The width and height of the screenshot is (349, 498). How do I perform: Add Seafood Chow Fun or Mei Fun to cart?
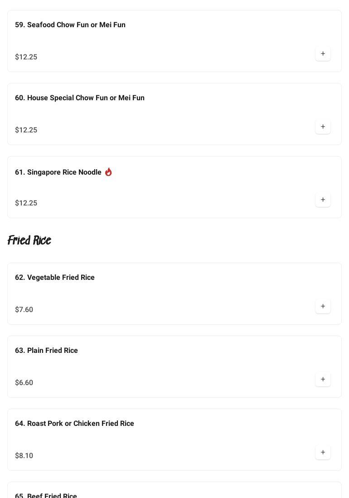323,54
